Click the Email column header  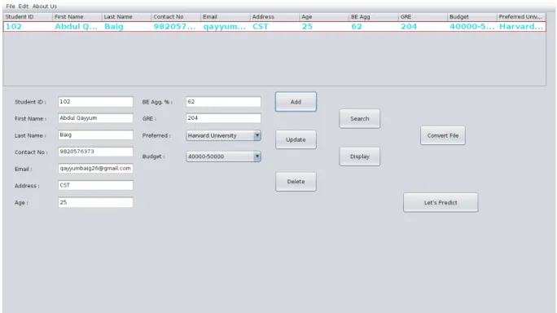pos(226,17)
